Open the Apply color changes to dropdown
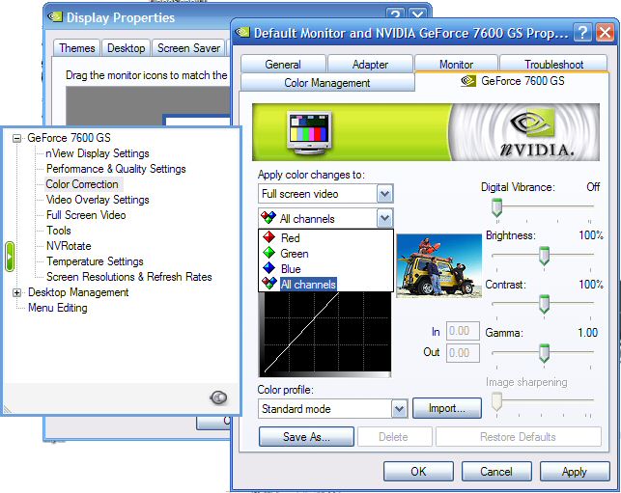Screen dimensions: 621x493 (x=385, y=194)
